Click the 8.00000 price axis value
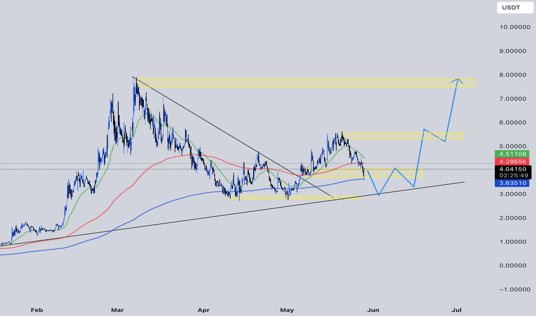 512,75
